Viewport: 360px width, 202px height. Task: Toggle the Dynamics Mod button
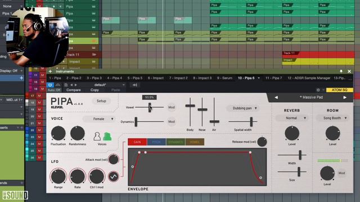coord(172,122)
